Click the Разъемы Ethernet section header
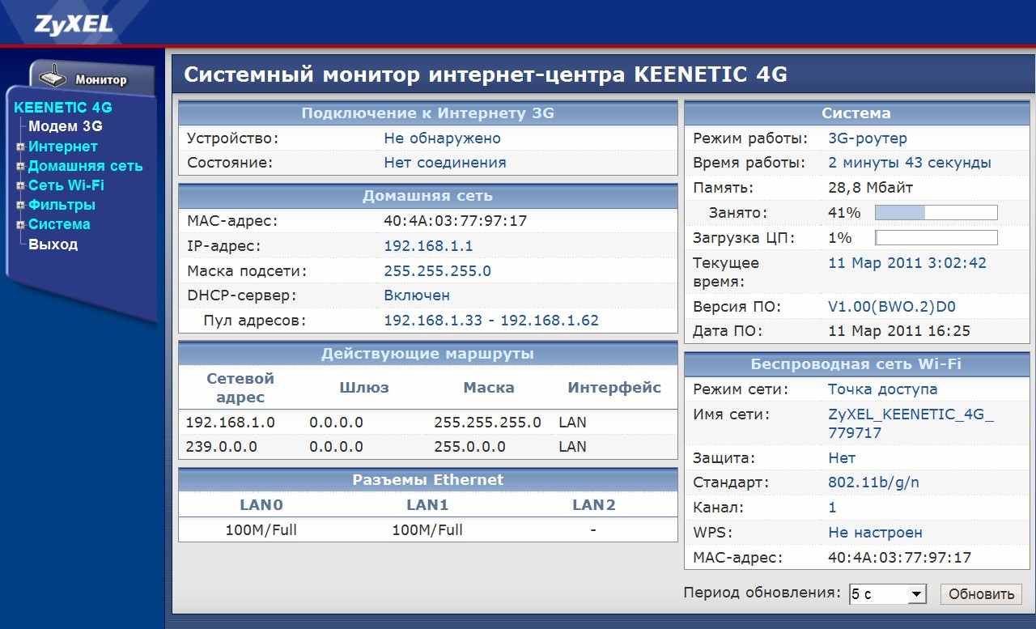1036x629 pixels. tap(428, 480)
